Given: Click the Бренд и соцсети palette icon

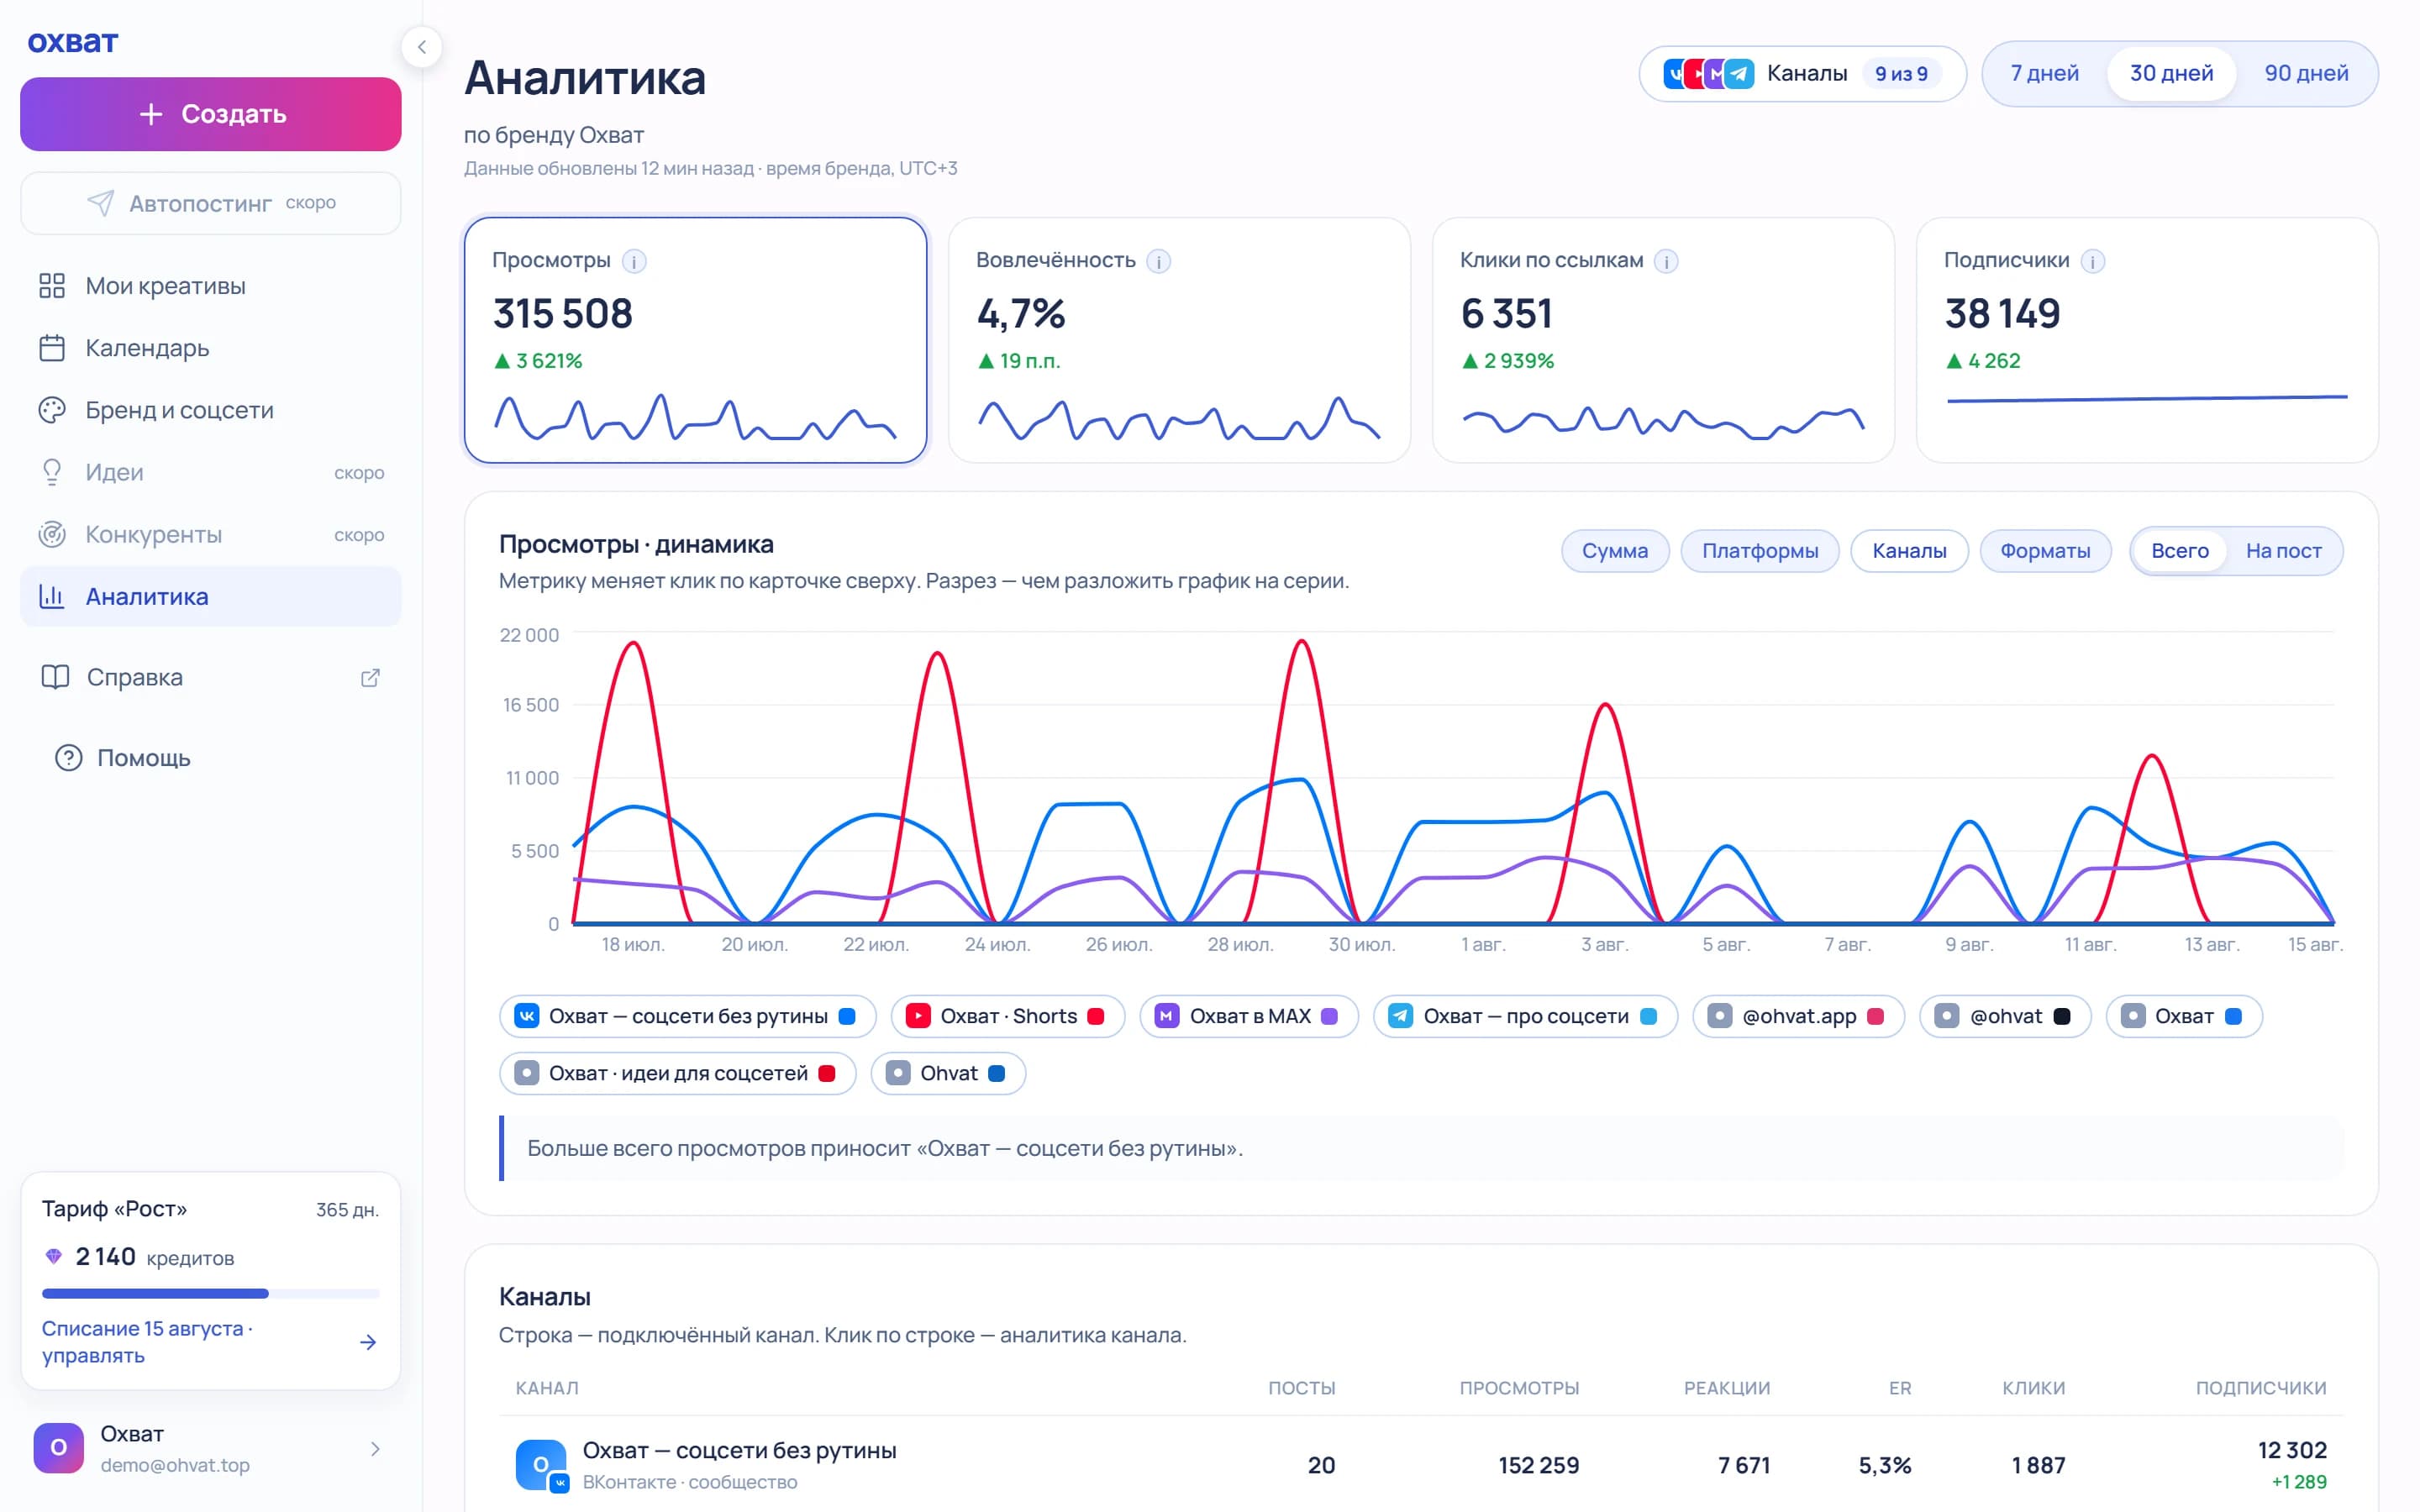Looking at the screenshot, I should click(x=52, y=410).
